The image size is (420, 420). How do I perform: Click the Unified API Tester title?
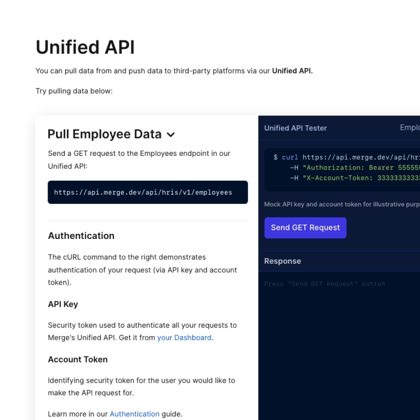coord(295,128)
